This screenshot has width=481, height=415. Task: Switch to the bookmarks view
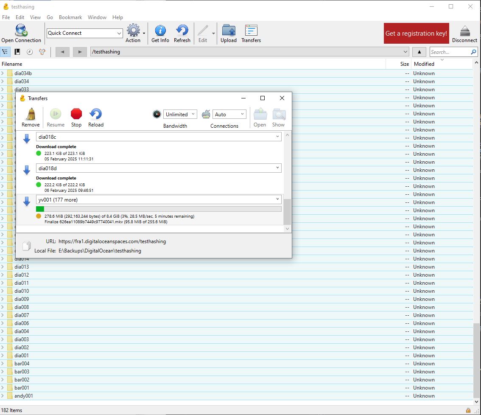coord(17,52)
